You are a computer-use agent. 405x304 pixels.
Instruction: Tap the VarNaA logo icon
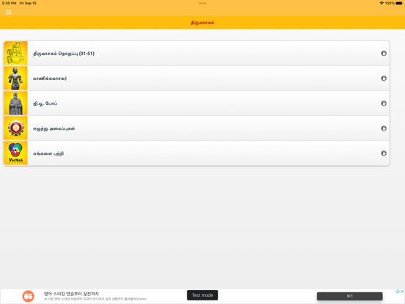tap(15, 153)
